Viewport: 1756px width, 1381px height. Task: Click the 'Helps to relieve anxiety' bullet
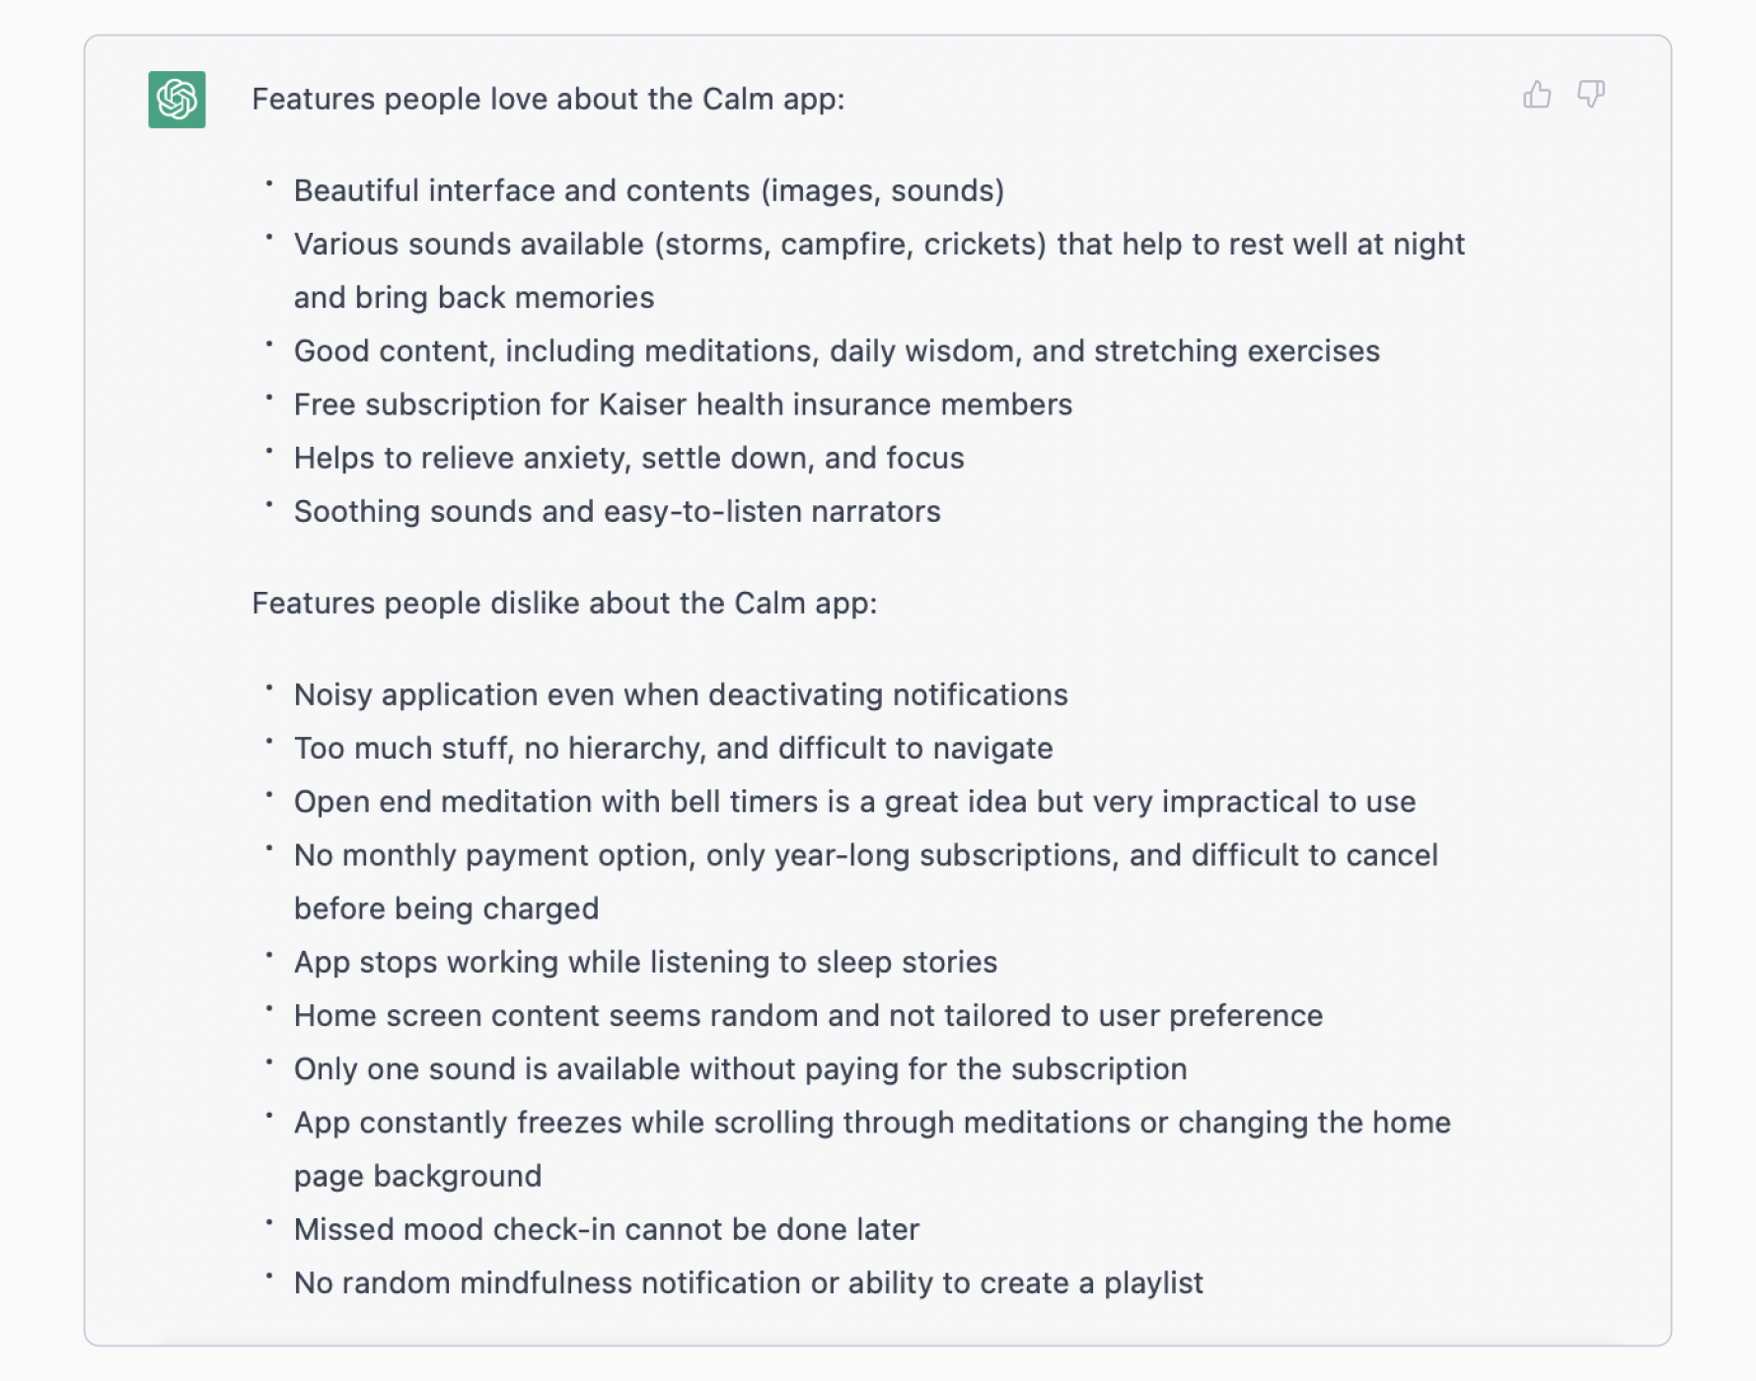click(x=628, y=459)
